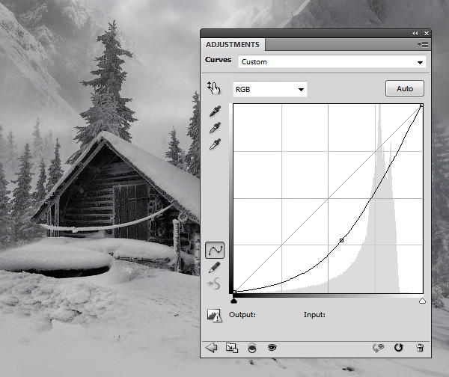
Task: Click the Output value label
Action: (x=242, y=315)
